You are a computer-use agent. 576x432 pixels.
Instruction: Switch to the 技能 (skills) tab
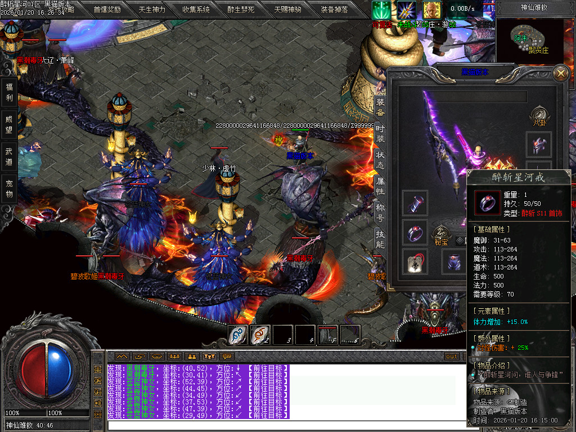click(x=380, y=238)
